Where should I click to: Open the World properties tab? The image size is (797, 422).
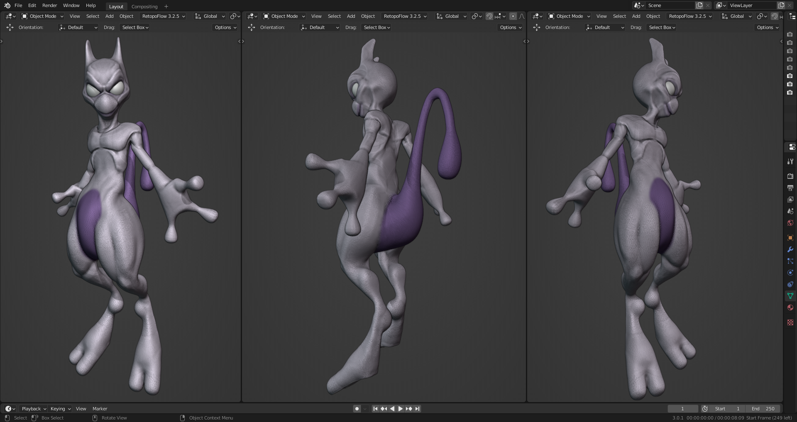[790, 223]
